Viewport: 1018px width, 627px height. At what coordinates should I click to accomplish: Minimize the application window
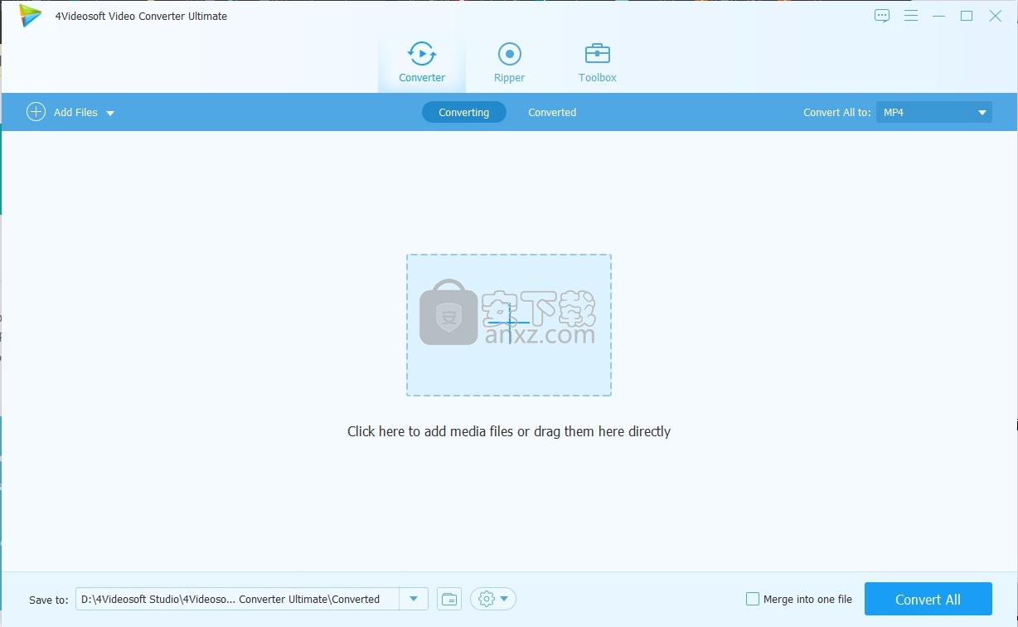tap(938, 16)
